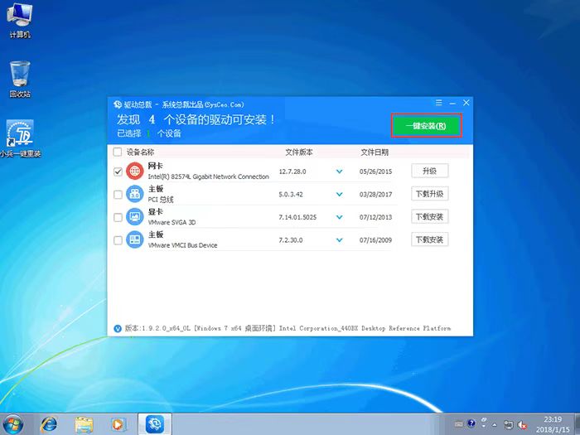The image size is (580, 435).
Task: Show hidden tray icons arrow
Action: [494, 424]
